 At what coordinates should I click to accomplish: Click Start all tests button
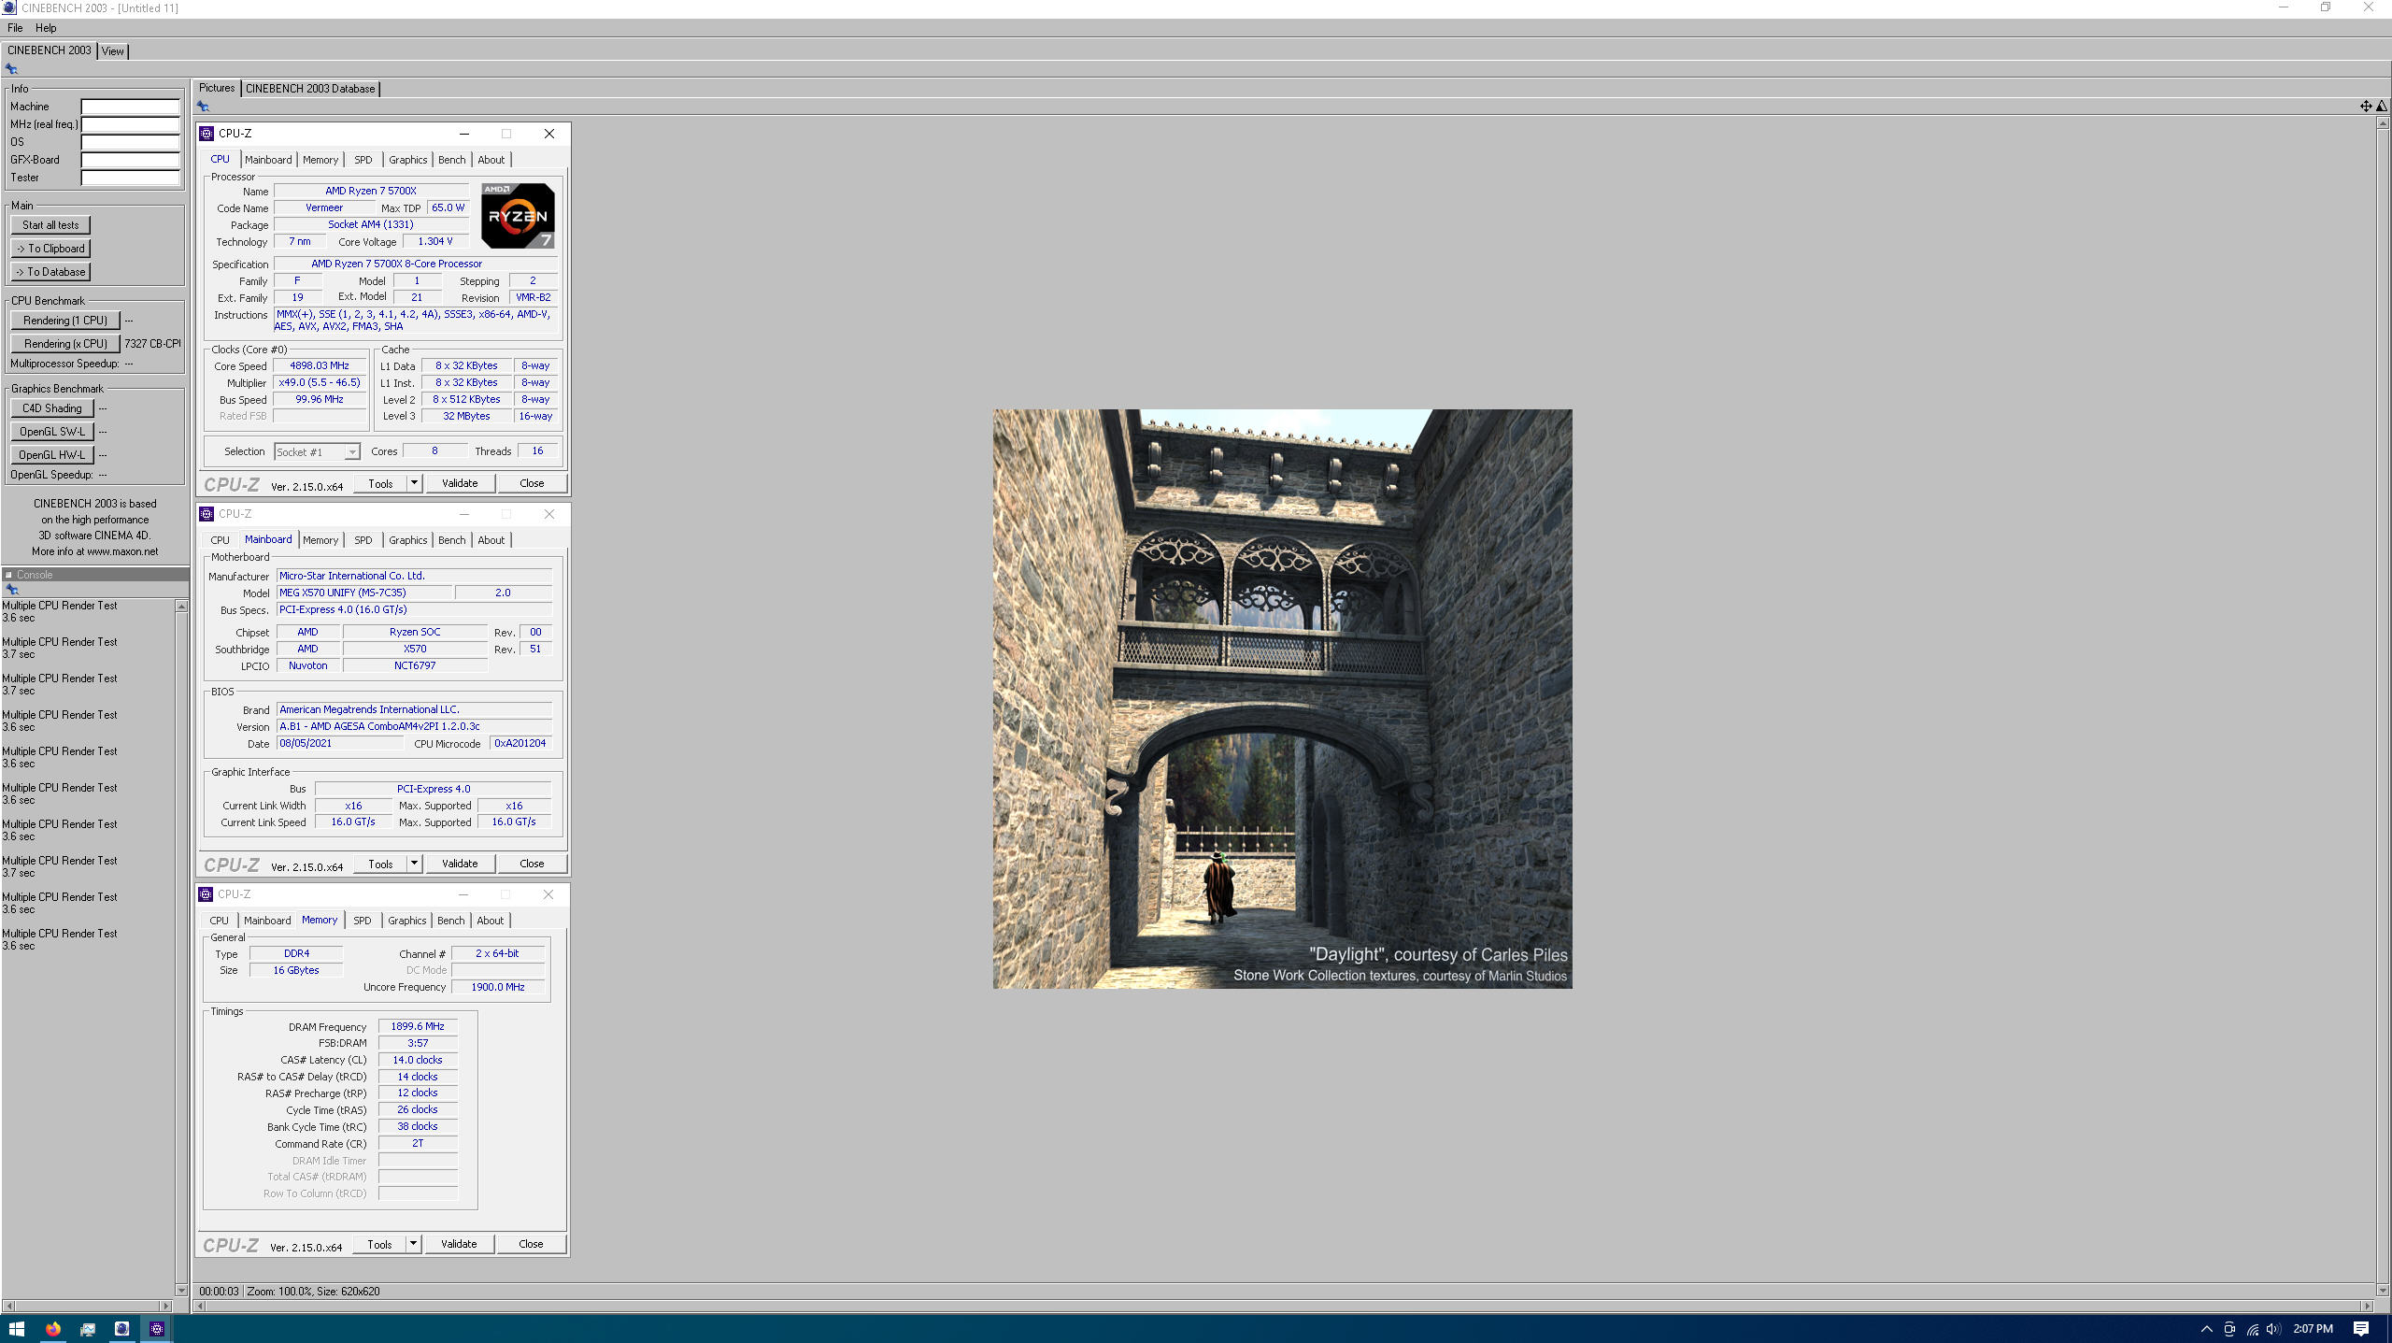tap(50, 225)
